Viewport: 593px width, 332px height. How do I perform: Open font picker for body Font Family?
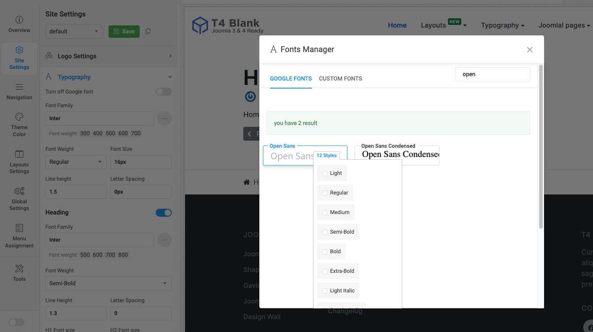pyautogui.click(x=165, y=118)
